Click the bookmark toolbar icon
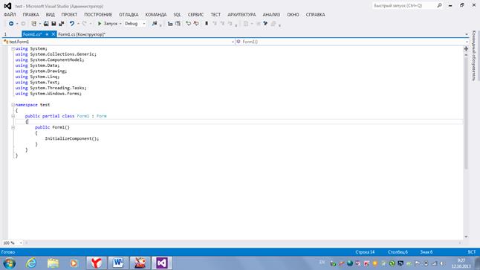The width and height of the screenshot is (480, 270). (207, 24)
